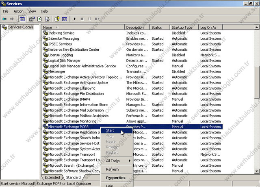The width and height of the screenshot is (260, 187).
Task: Click Network S... log on for License Logging
Action: 210,55
